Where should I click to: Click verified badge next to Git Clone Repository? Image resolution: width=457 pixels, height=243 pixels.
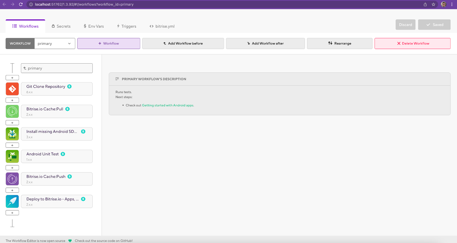coord(69,86)
